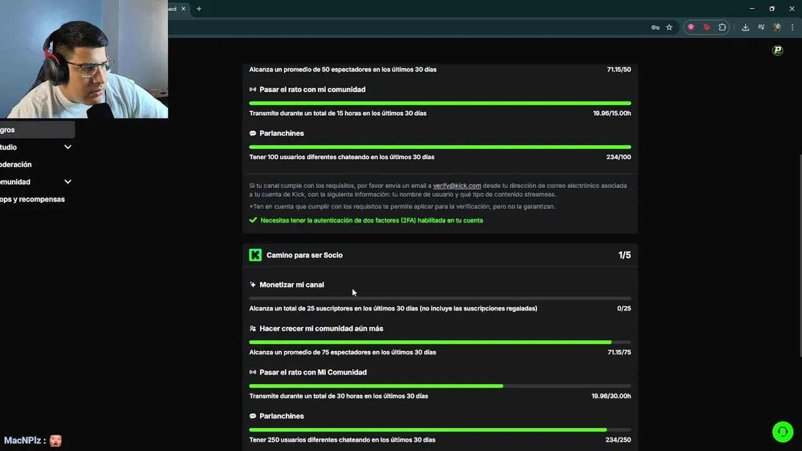The image size is (802, 451).
Task: Open the browser downloads icon
Action: click(745, 28)
